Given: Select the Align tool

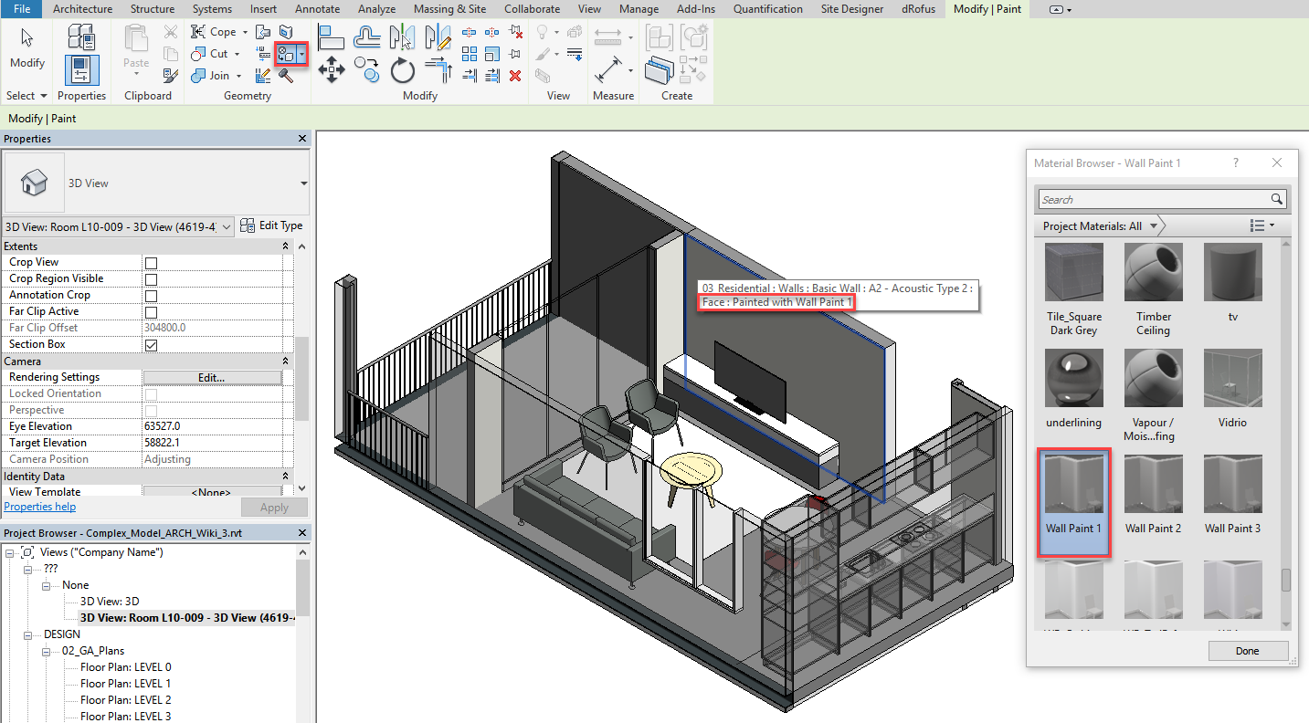Looking at the screenshot, I should pos(331,37).
